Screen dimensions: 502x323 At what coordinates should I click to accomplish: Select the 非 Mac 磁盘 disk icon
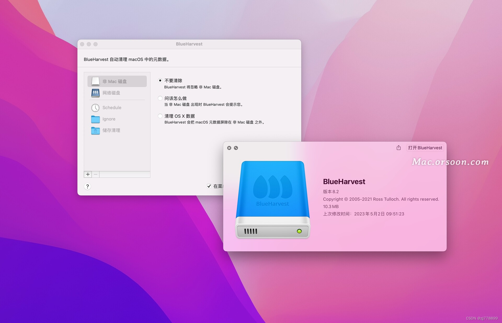(95, 81)
